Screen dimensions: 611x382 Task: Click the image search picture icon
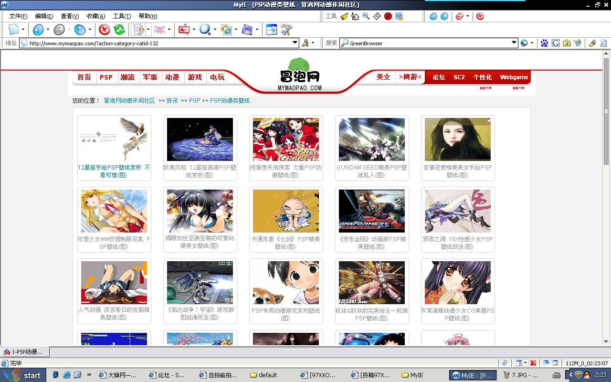567,43
